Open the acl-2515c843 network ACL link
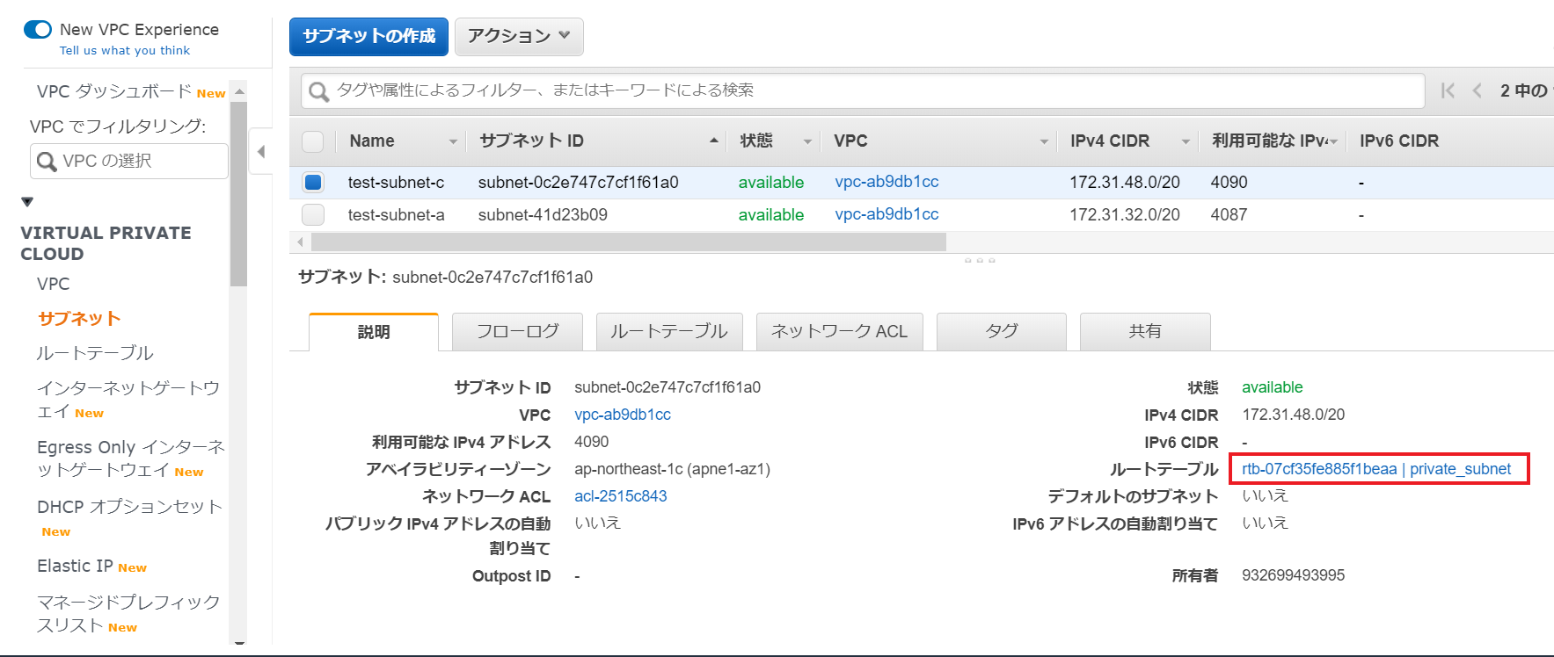1554x657 pixels. coord(621,496)
